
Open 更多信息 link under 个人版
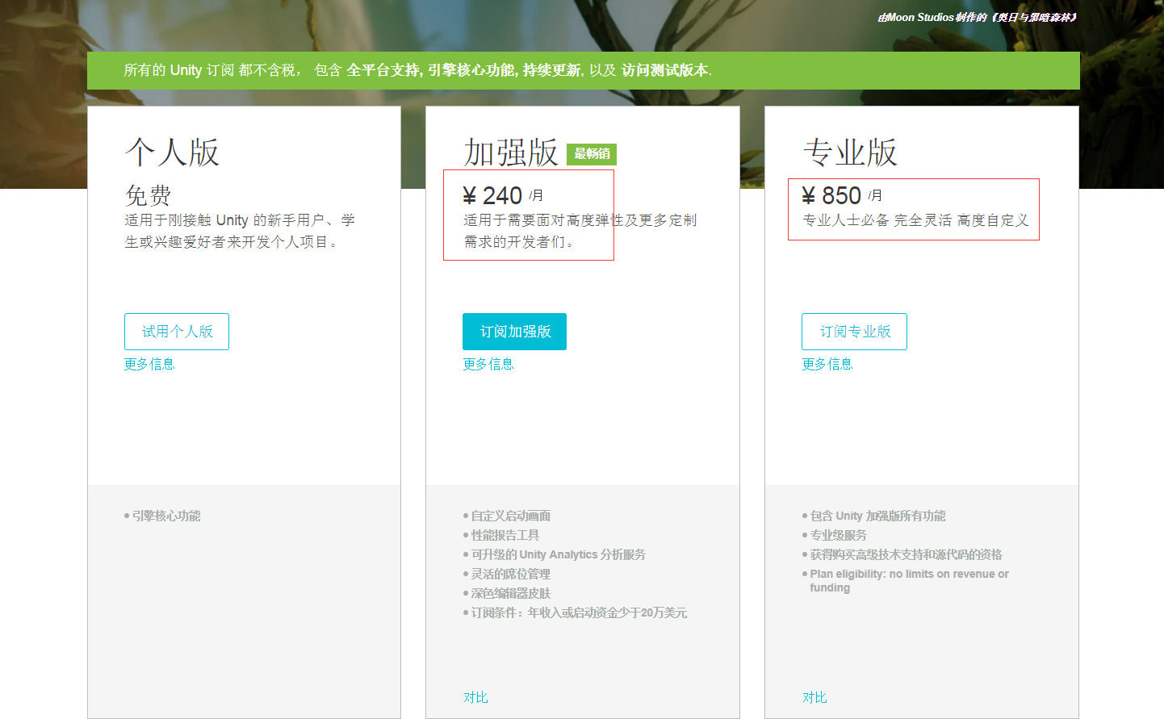pyautogui.click(x=149, y=364)
